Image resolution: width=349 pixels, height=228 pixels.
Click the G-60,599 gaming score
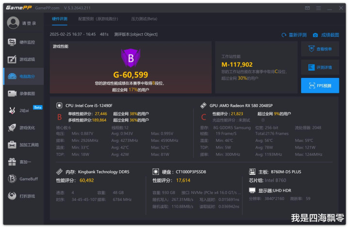131,75
